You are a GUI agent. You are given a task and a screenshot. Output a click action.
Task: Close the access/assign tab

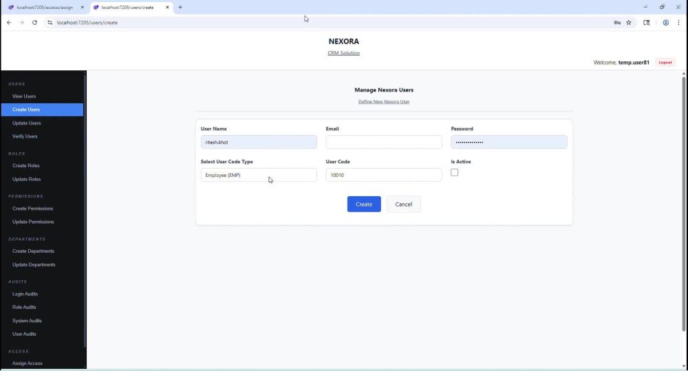click(x=82, y=7)
